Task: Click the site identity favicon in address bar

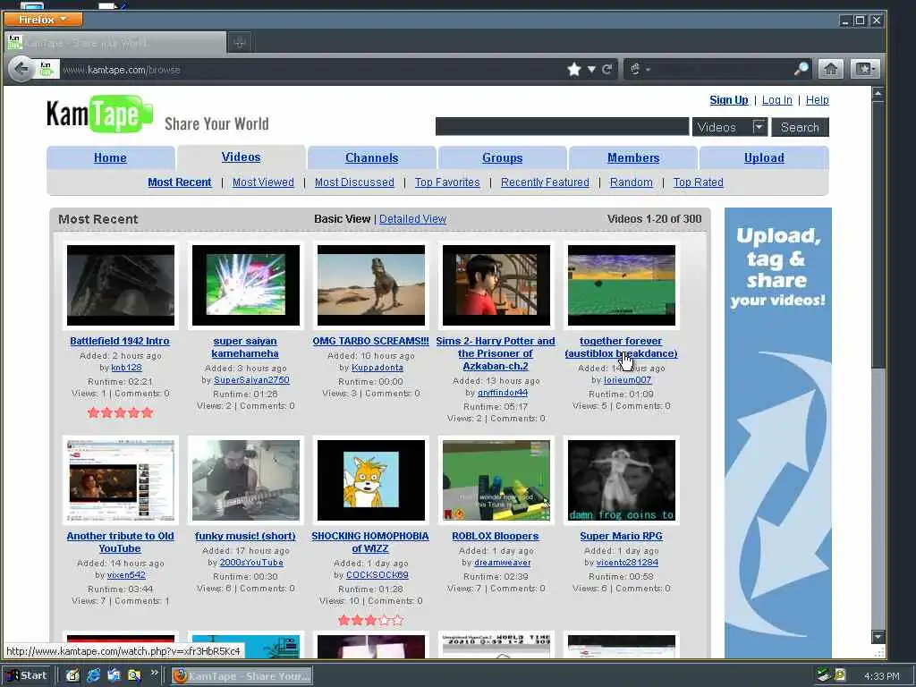Action: pyautogui.click(x=47, y=70)
